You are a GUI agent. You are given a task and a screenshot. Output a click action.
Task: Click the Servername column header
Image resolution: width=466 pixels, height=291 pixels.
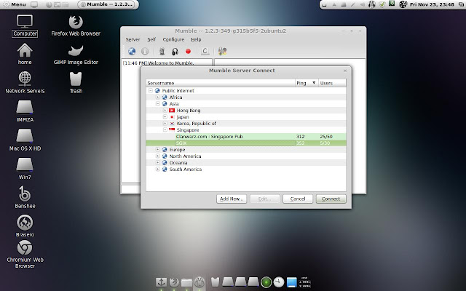tap(221, 83)
